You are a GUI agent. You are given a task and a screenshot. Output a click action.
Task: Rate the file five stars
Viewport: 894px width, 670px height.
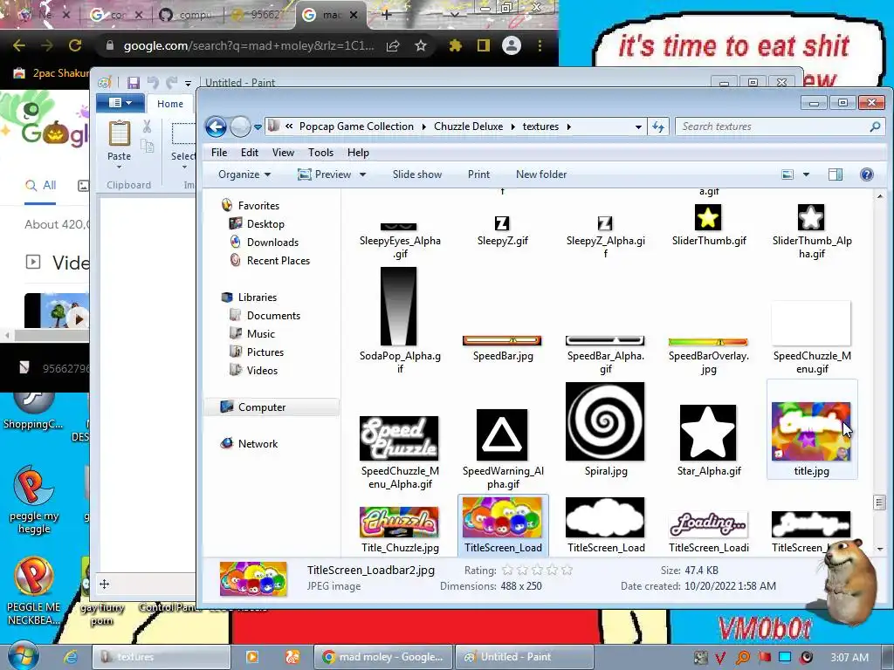click(567, 571)
